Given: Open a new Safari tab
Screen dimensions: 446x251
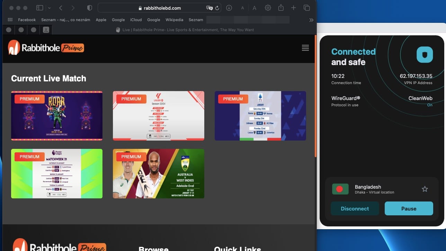Looking at the screenshot, I should pyautogui.click(x=293, y=8).
